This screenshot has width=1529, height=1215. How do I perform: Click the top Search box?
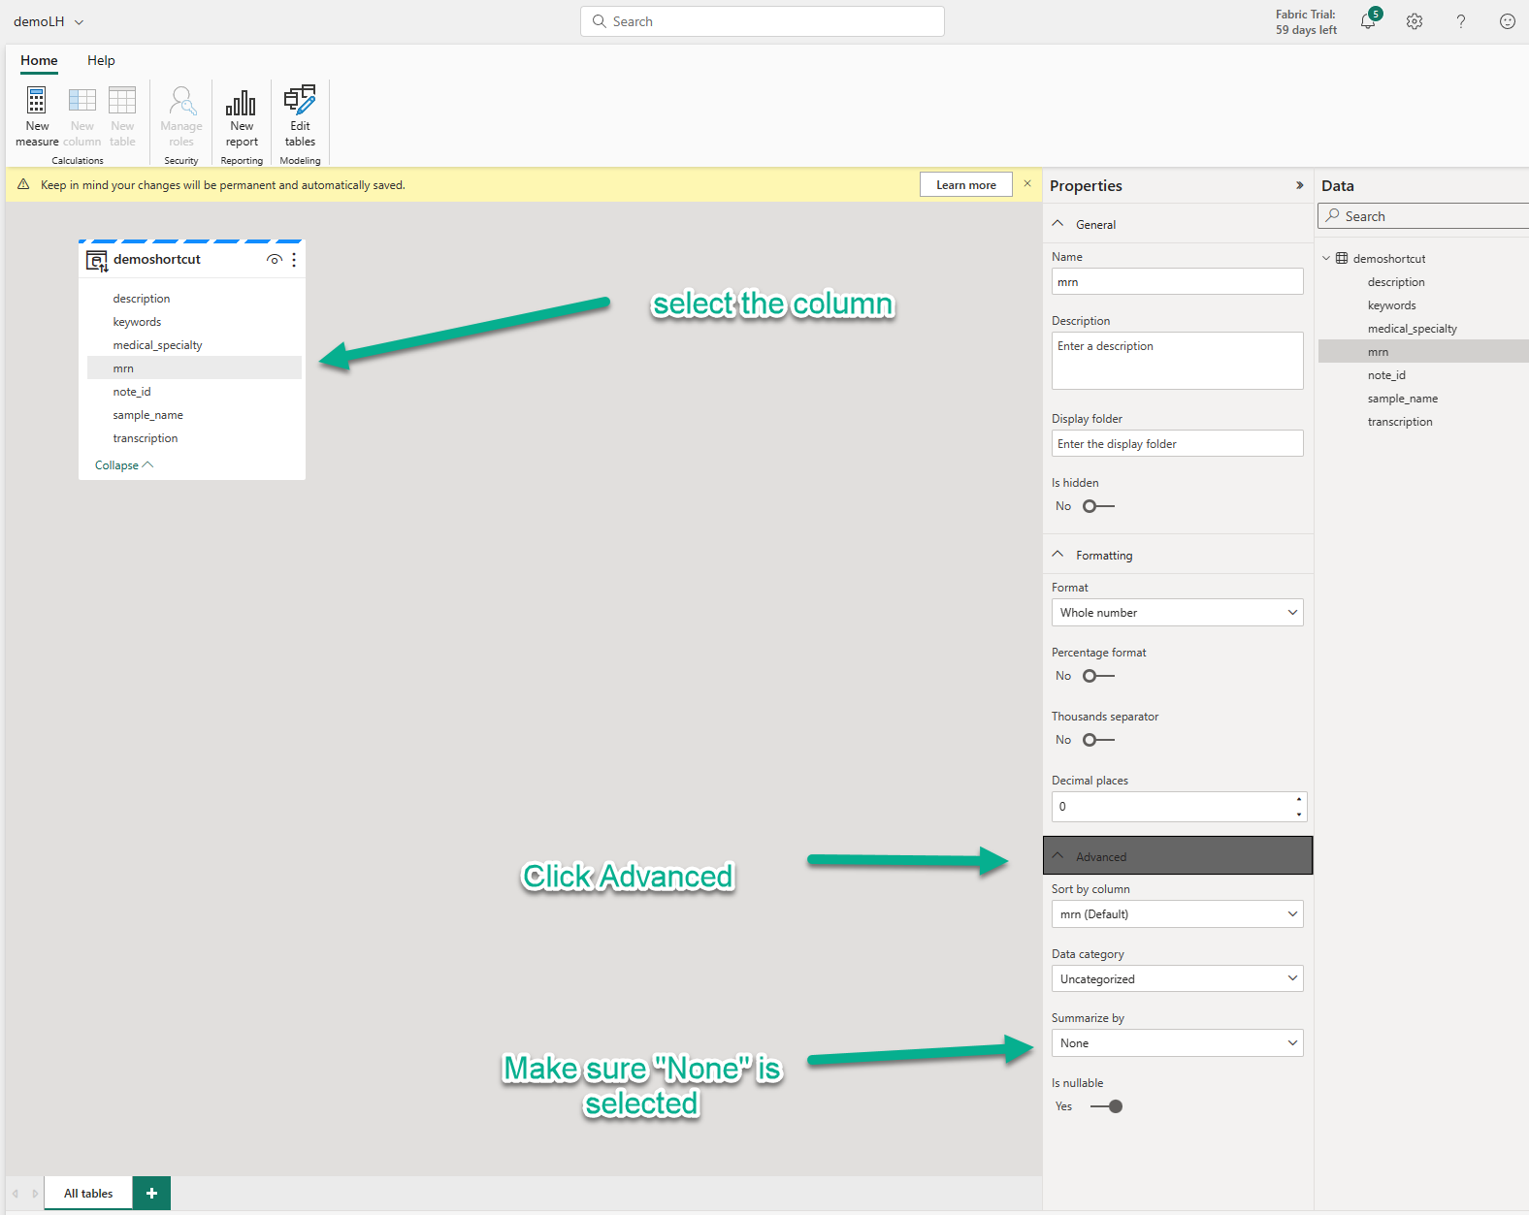coord(762,21)
